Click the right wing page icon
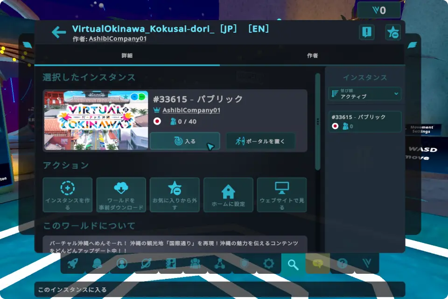This screenshot has height=299, width=448. [x=412, y=45]
